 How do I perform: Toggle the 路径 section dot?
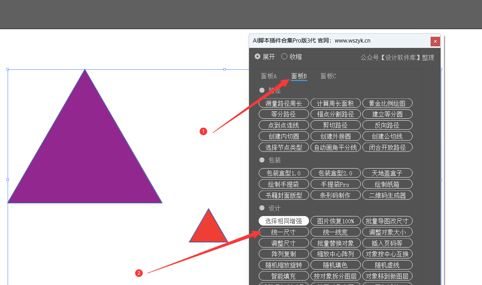click(x=262, y=90)
